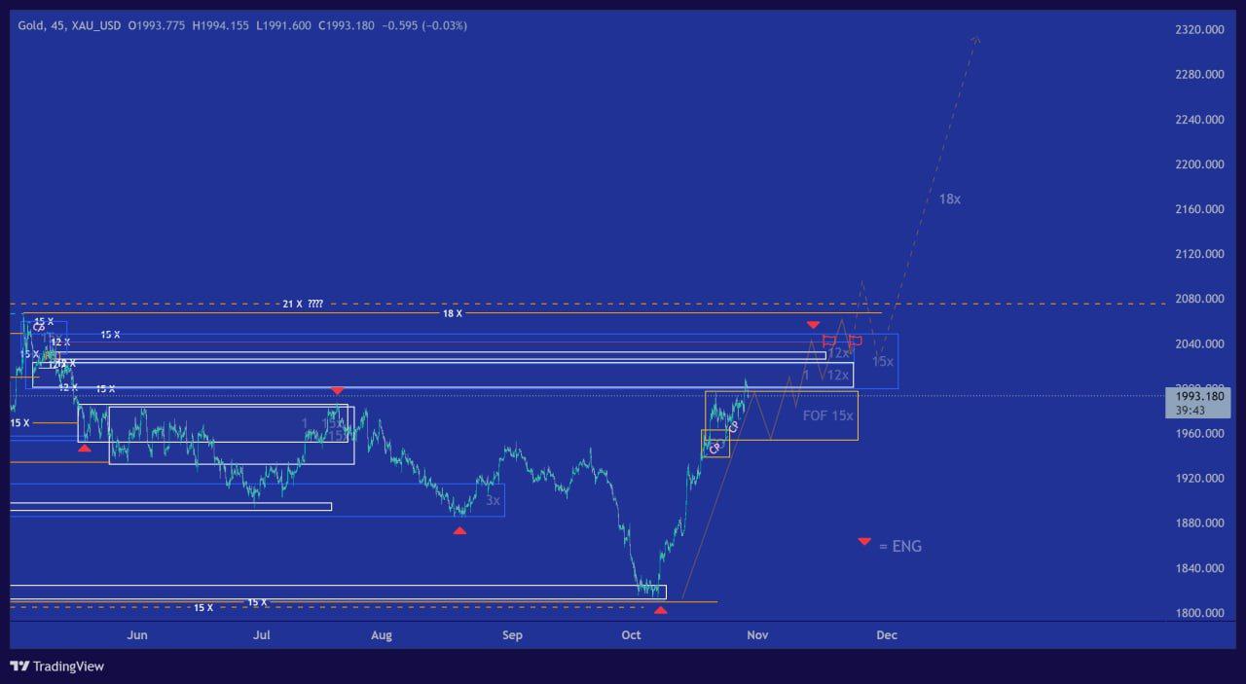This screenshot has width=1246, height=684.
Task: Click the "21 X ????" dashed line label
Action: pyautogui.click(x=303, y=304)
